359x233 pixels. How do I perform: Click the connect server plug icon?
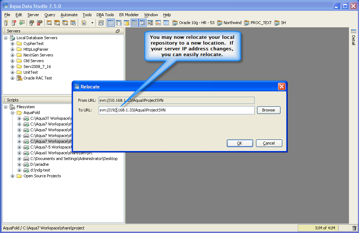tap(32, 23)
